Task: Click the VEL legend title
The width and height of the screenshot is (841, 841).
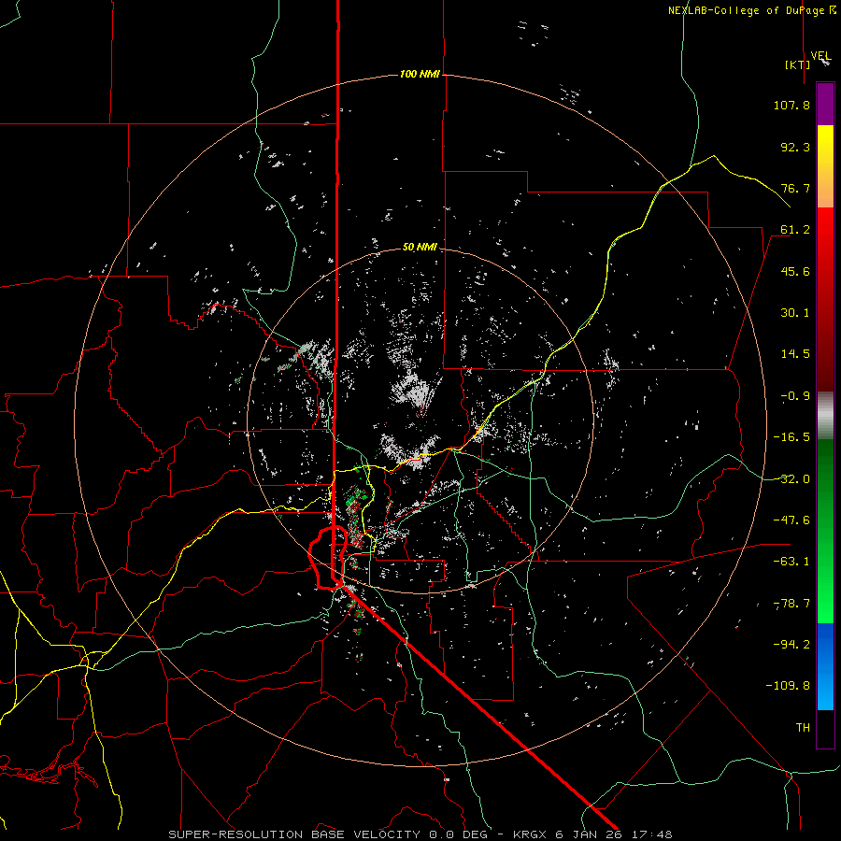Action: pyautogui.click(x=820, y=56)
